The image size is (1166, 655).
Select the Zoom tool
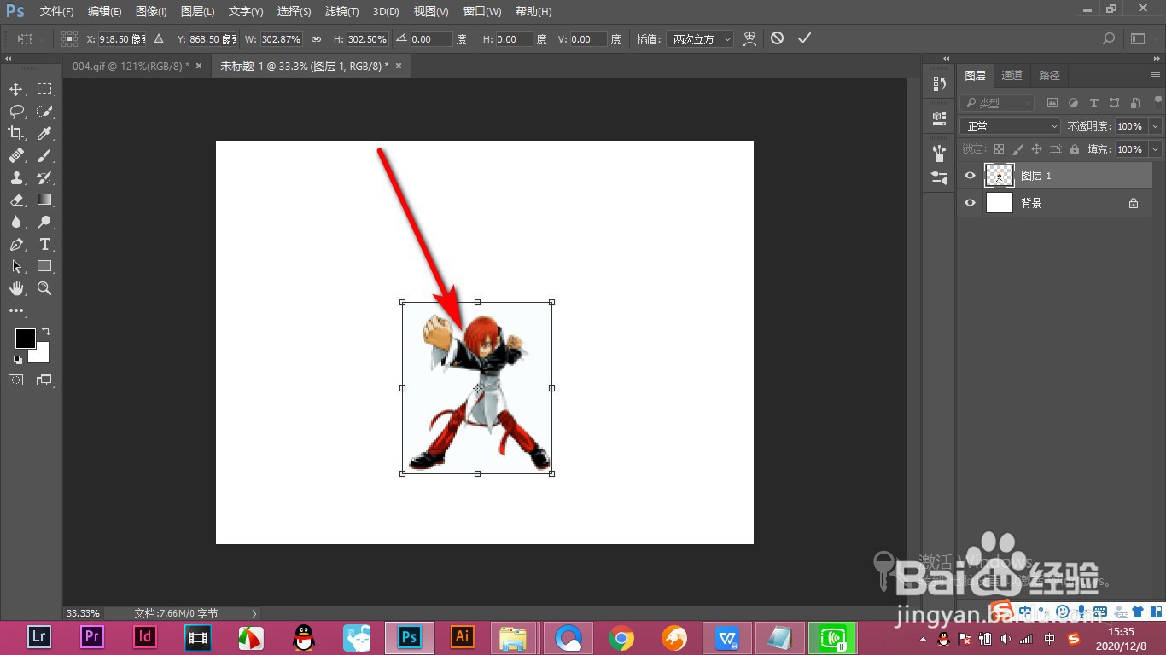point(44,288)
